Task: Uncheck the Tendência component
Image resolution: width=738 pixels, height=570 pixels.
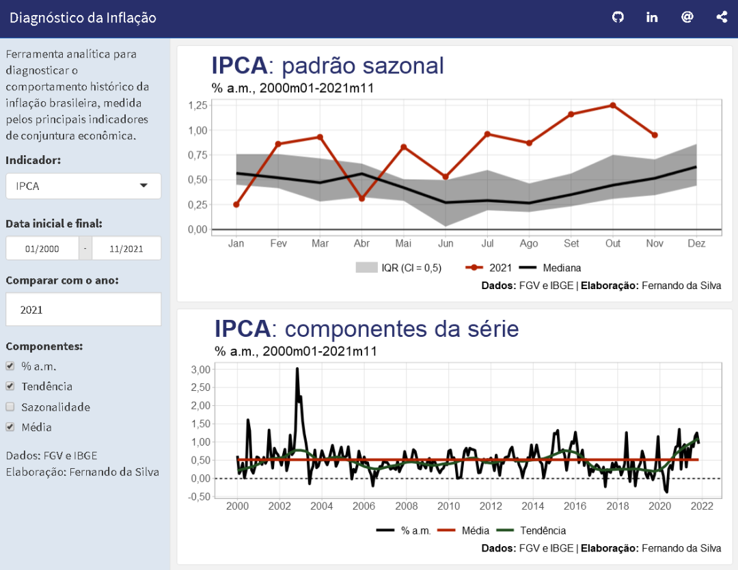Action: coord(10,386)
